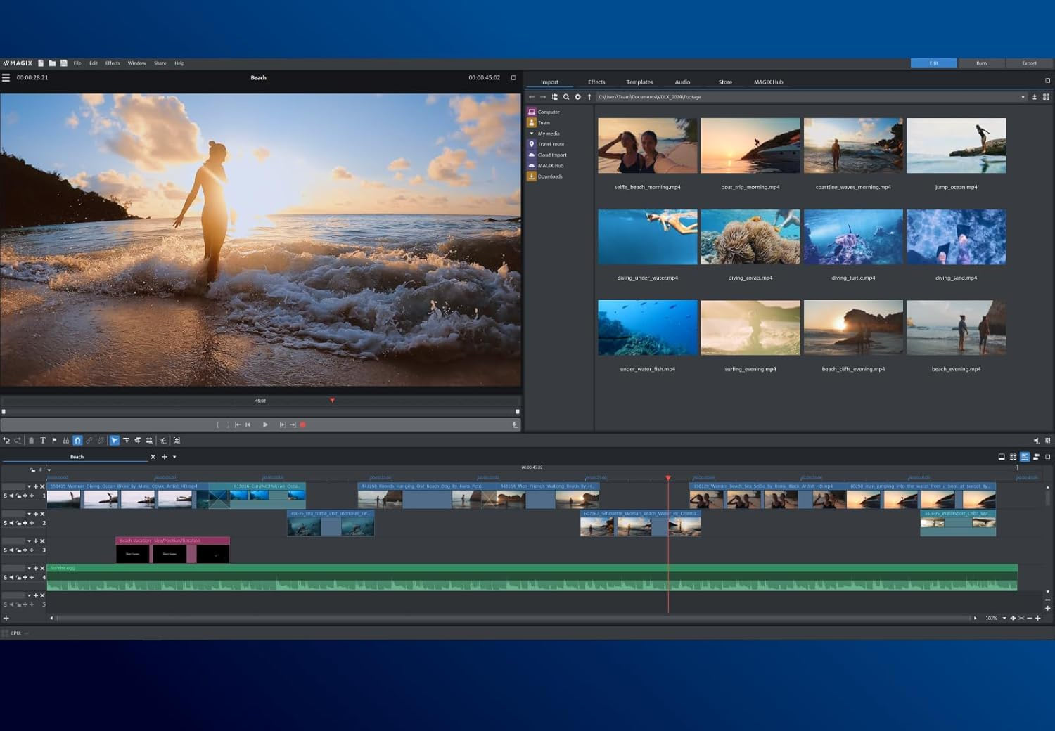Mute track 4 with its track mute button
The image size is (1055, 731).
[12, 577]
